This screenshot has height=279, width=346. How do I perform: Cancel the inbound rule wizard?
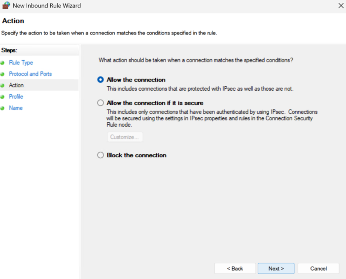pyautogui.click(x=318, y=269)
